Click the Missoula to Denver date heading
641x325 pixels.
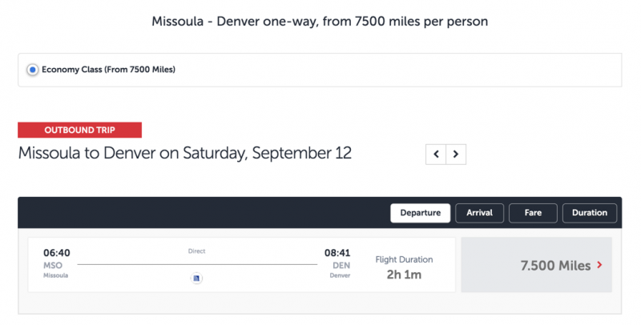pyautogui.click(x=185, y=154)
